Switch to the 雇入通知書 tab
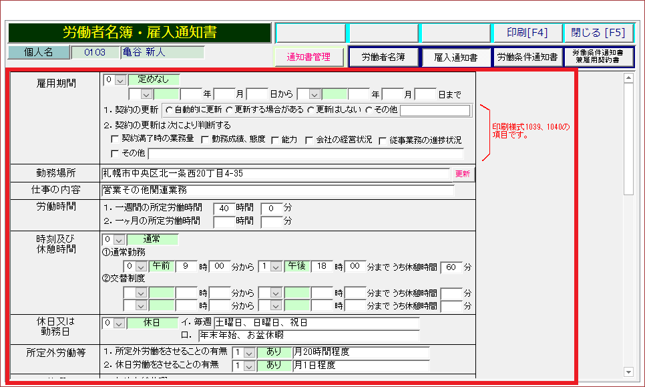The height and width of the screenshot is (387, 645). (x=455, y=57)
